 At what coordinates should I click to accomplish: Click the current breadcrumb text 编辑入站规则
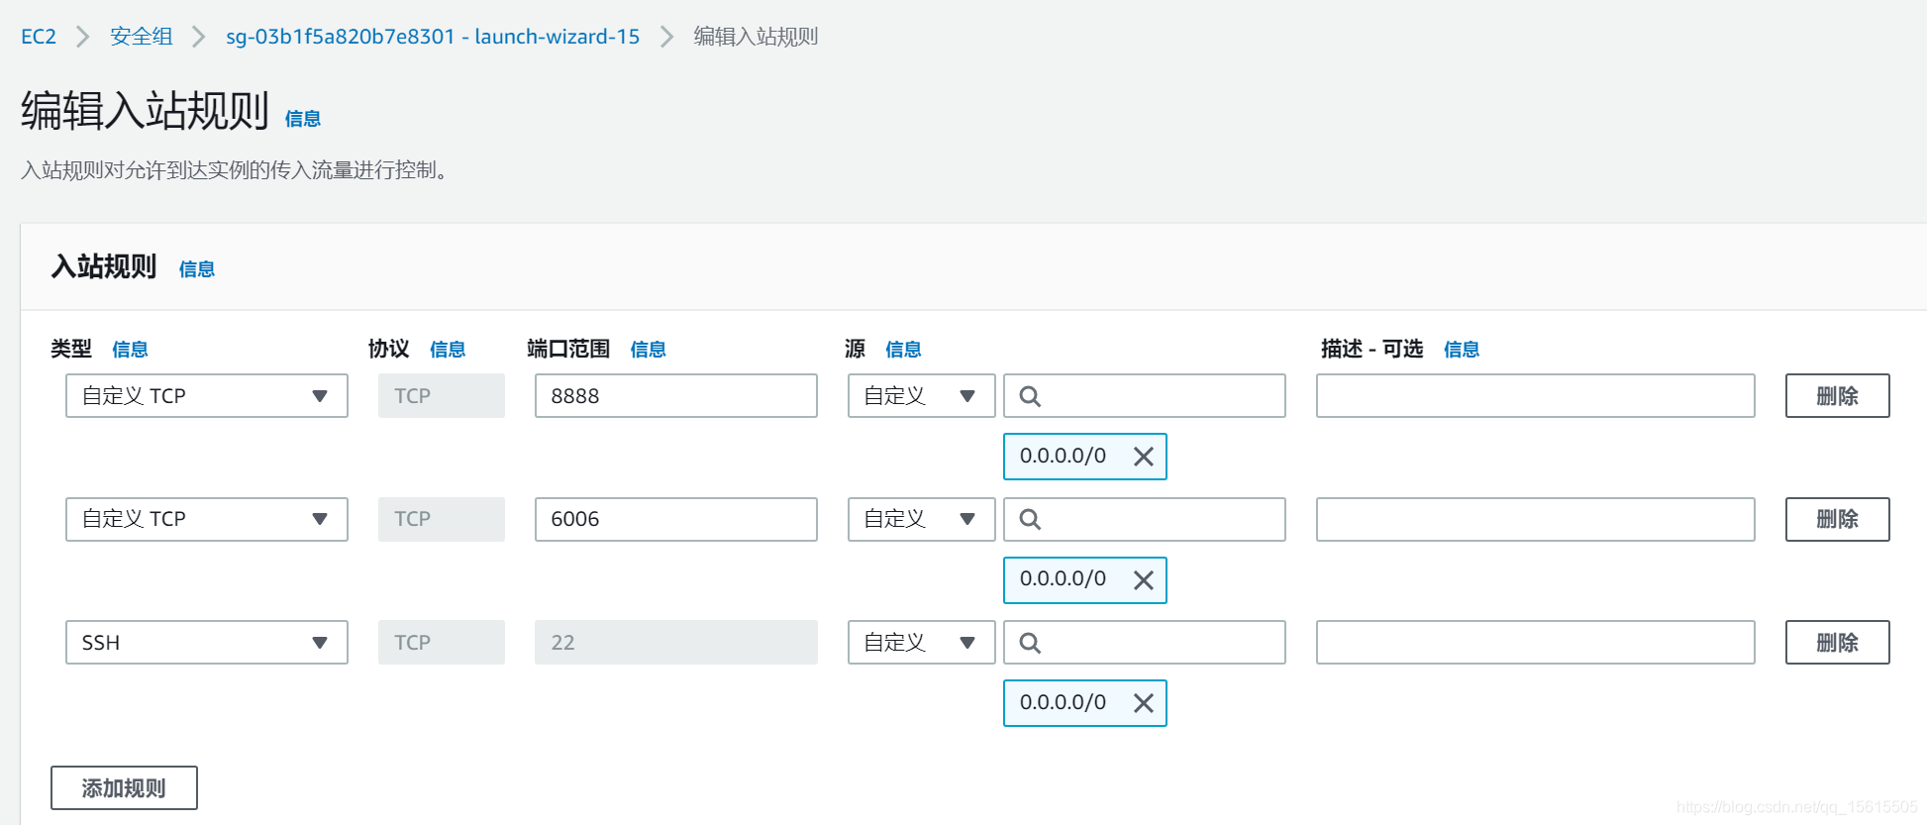tap(756, 37)
